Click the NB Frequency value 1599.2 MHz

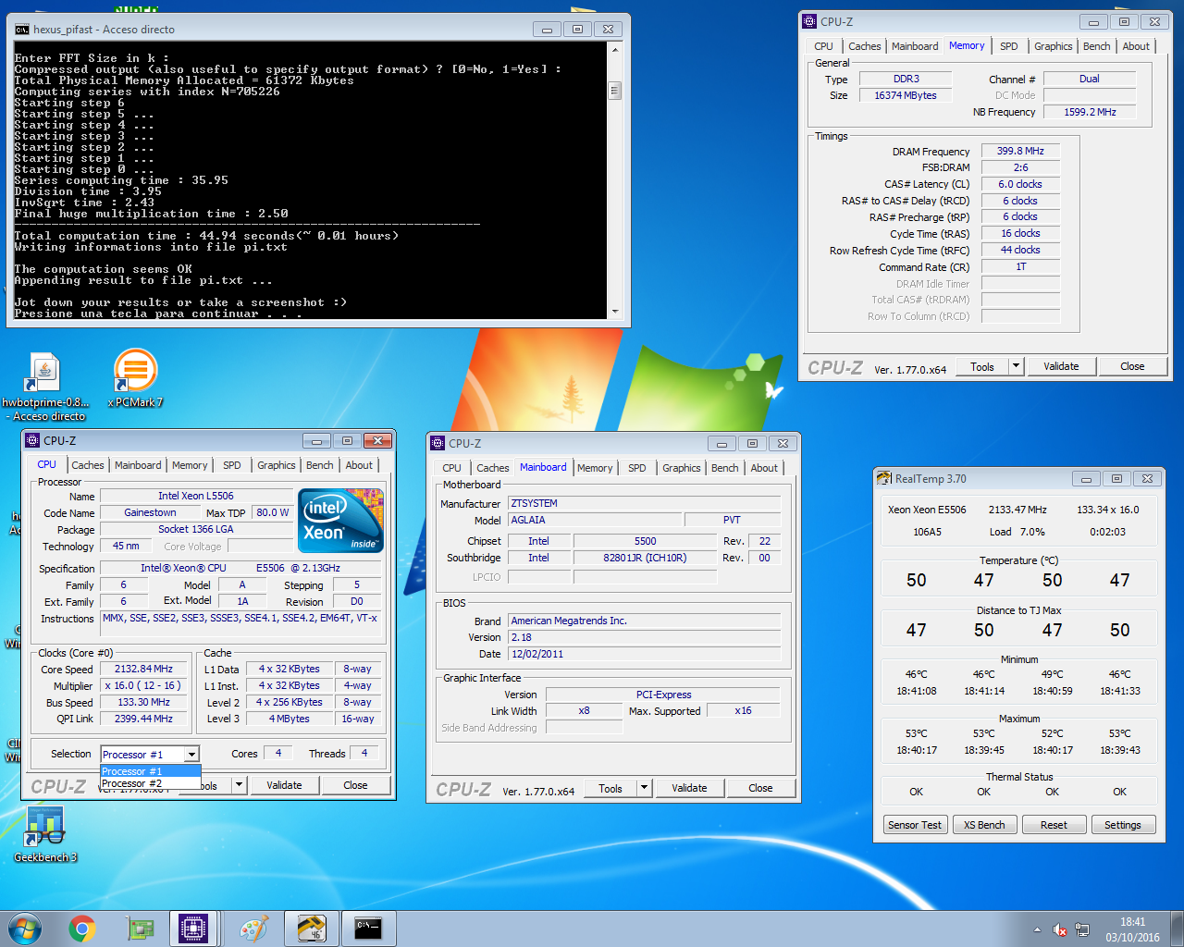click(x=1090, y=112)
